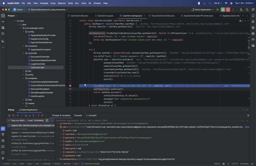
Task: Open Code With Me icon
Action: (x=241, y=10)
